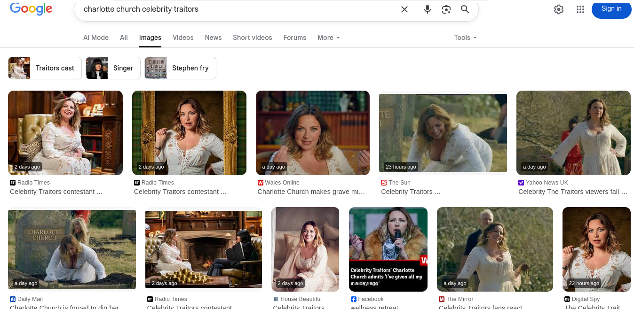Image resolution: width=634 pixels, height=309 pixels.
Task: Click the magnifying glass search icon
Action: [x=465, y=9]
